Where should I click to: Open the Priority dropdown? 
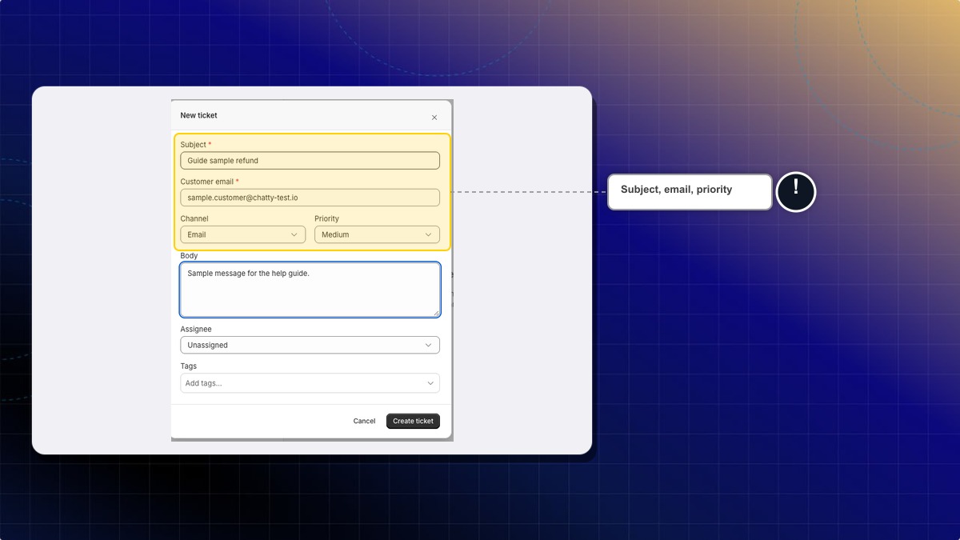click(x=377, y=234)
